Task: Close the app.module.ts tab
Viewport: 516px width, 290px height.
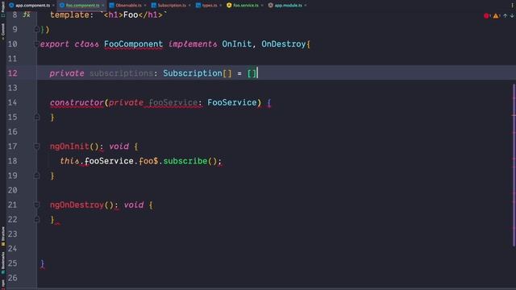Action: pyautogui.click(x=306, y=6)
